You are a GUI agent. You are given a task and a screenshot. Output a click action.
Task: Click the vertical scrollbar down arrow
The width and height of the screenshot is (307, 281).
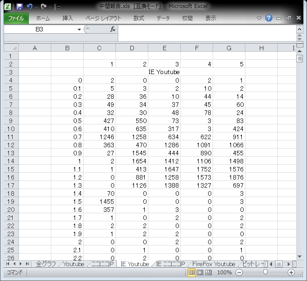pyautogui.click(x=299, y=256)
